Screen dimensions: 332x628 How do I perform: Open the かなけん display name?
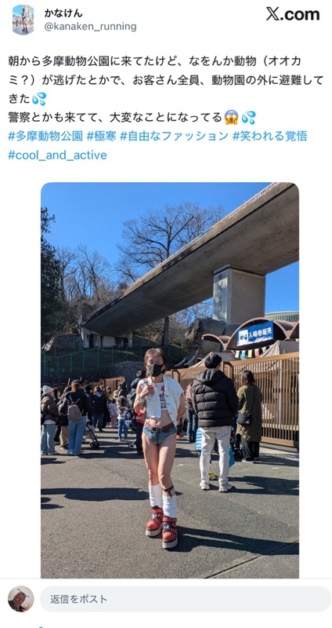click(x=63, y=13)
